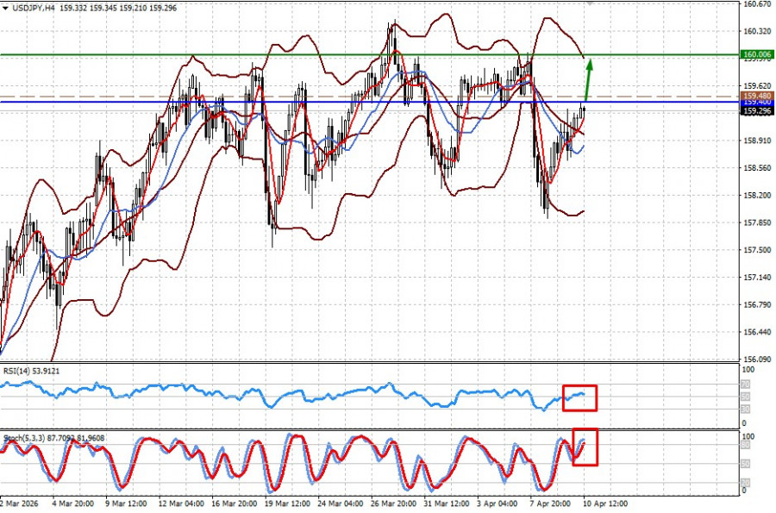This screenshot has height=513, width=776.
Task: Click the 157.500 price scale value
Action: point(757,250)
